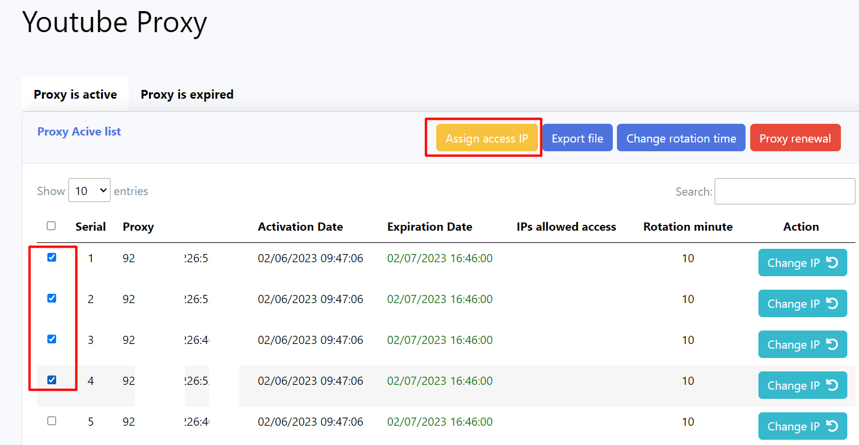Click the red Proxy renewal button
The image size is (859, 445).
pyautogui.click(x=795, y=138)
